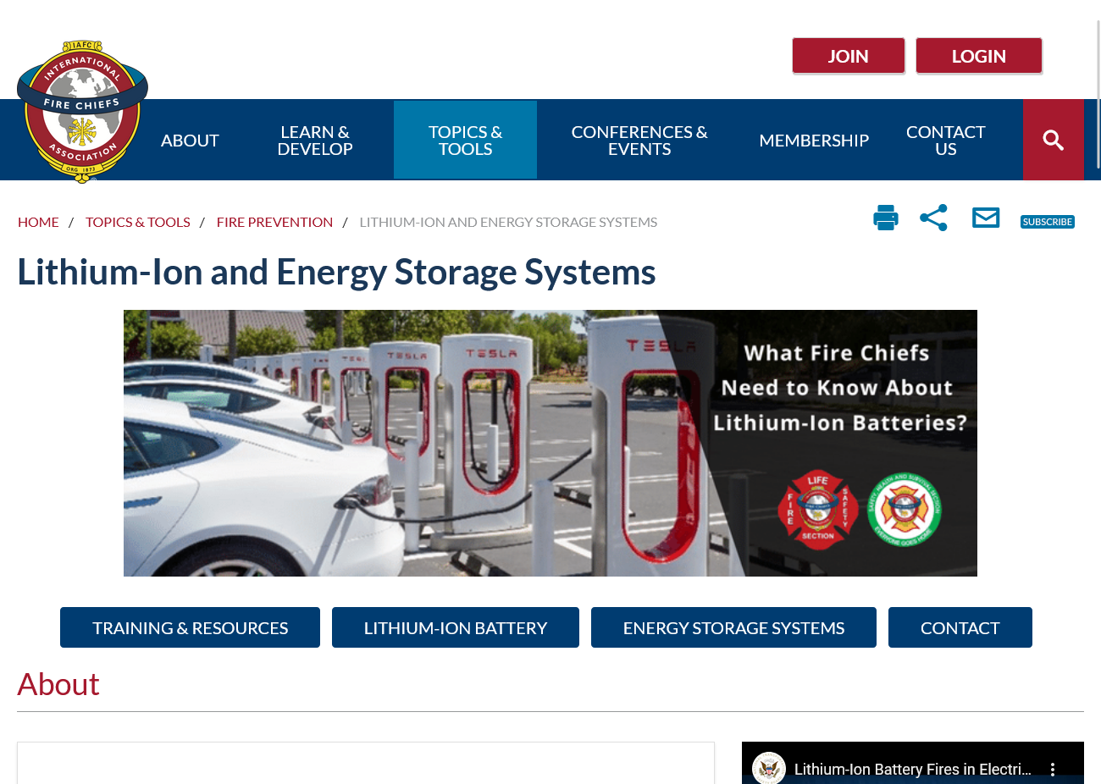Click the Join button
This screenshot has width=1101, height=784.
(849, 56)
